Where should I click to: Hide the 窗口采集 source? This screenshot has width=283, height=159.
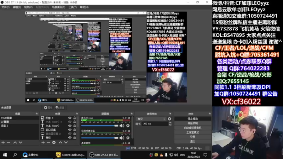70,130
